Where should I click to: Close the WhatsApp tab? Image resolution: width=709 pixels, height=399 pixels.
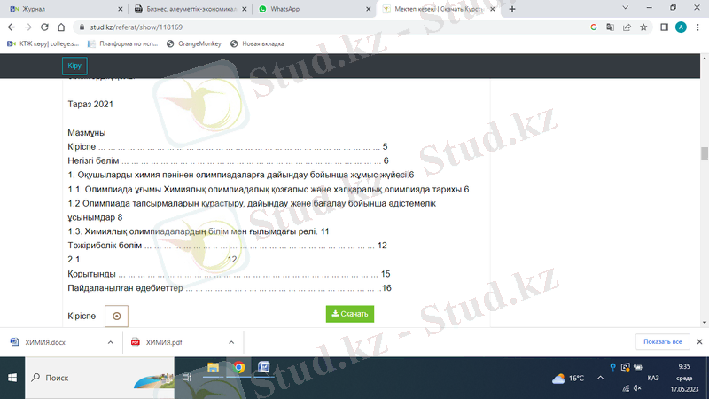368,9
